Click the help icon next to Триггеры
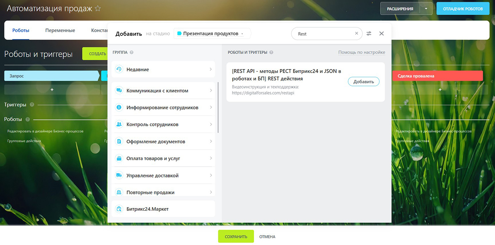The image size is (495, 245). click(x=32, y=105)
